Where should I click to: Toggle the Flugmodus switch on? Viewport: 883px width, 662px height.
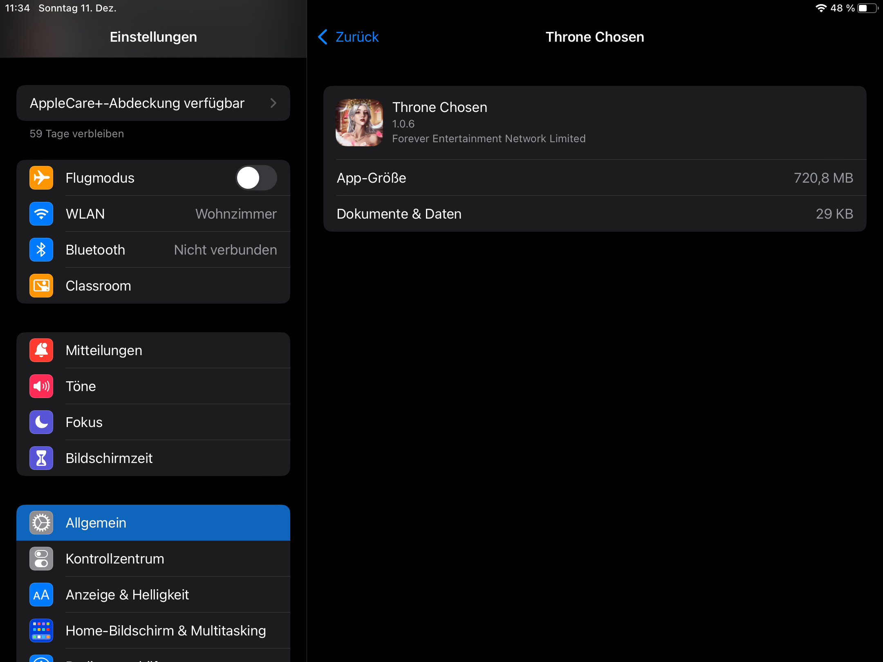click(256, 178)
